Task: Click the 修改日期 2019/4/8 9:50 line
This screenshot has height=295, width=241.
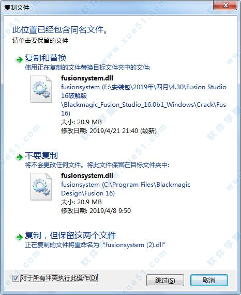Action: pos(96,211)
